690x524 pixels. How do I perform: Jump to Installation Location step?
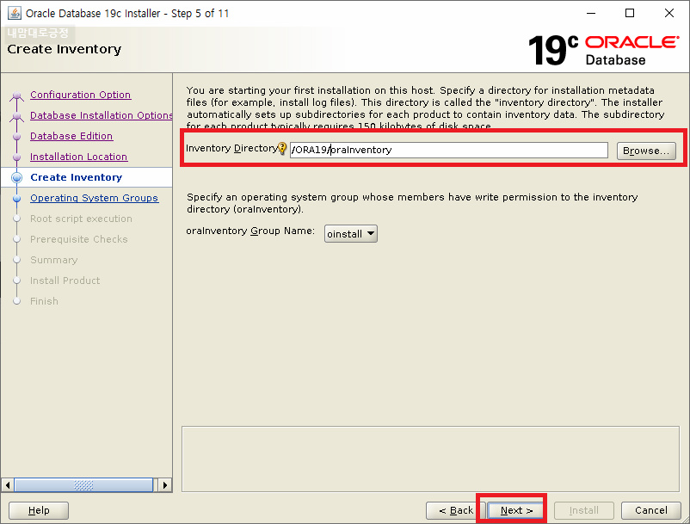pyautogui.click(x=79, y=157)
